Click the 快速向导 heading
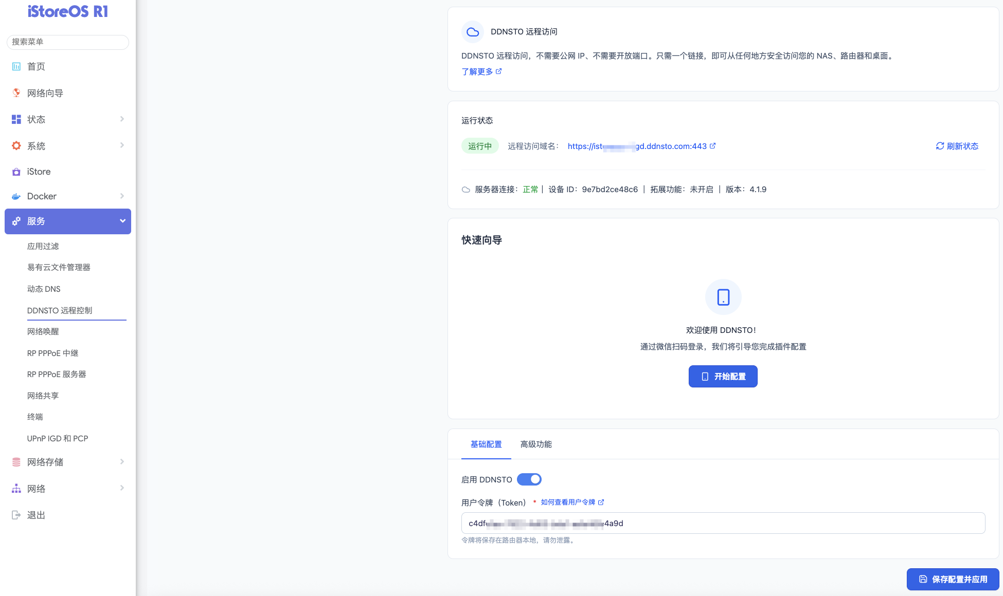 point(482,240)
